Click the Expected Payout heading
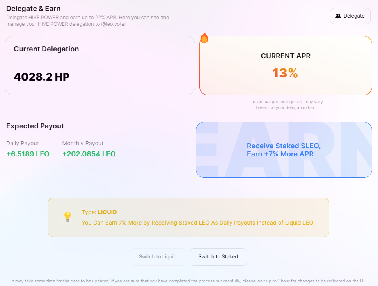Screen dimensions: 378x286 click(x=35, y=126)
